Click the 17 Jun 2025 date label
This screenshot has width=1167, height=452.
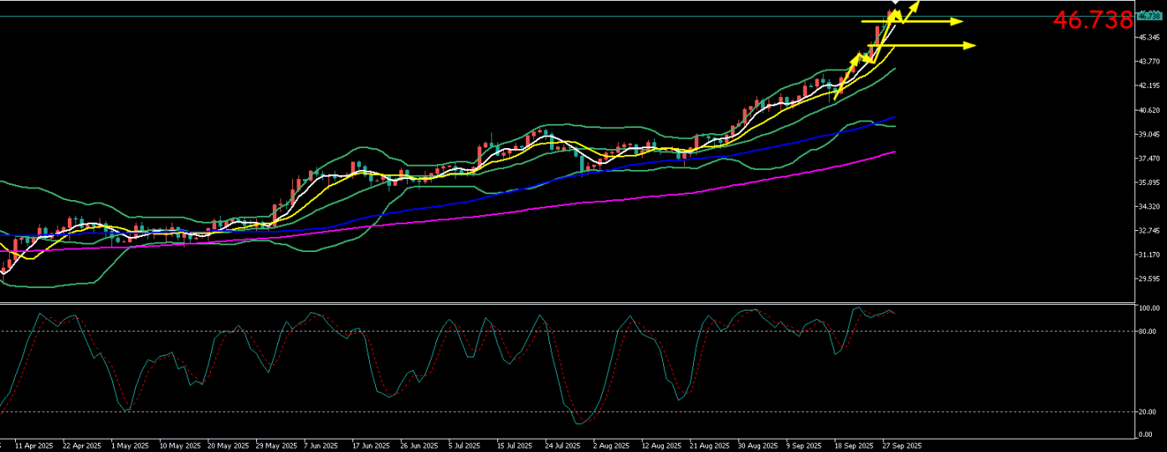click(370, 446)
